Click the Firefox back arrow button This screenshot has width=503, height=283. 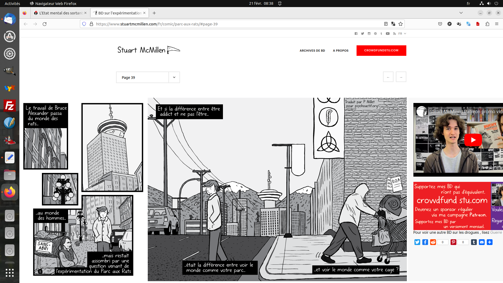[26, 24]
